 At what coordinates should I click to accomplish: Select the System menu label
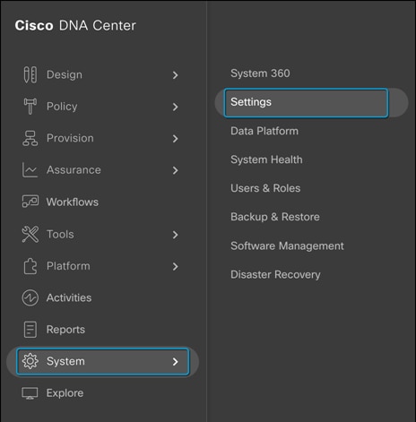pyautogui.click(x=65, y=362)
